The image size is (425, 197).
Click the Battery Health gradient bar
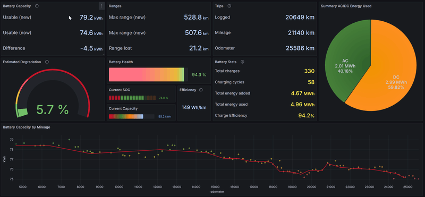tap(147, 74)
